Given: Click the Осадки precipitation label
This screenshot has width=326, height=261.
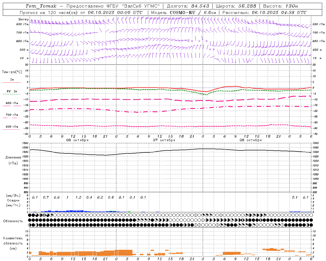Looking at the screenshot, I should (x=13, y=200).
